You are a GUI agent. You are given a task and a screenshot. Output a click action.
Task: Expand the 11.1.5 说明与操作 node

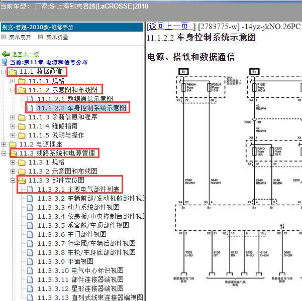pyautogui.click(x=13, y=135)
